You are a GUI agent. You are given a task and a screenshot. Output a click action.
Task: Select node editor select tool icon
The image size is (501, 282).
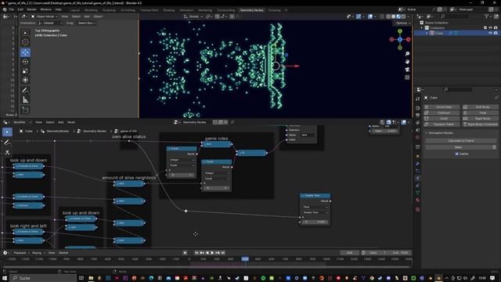pos(7,132)
